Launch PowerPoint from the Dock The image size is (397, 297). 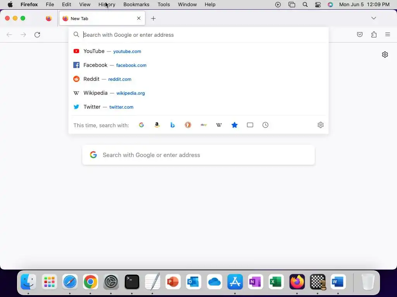click(173, 282)
